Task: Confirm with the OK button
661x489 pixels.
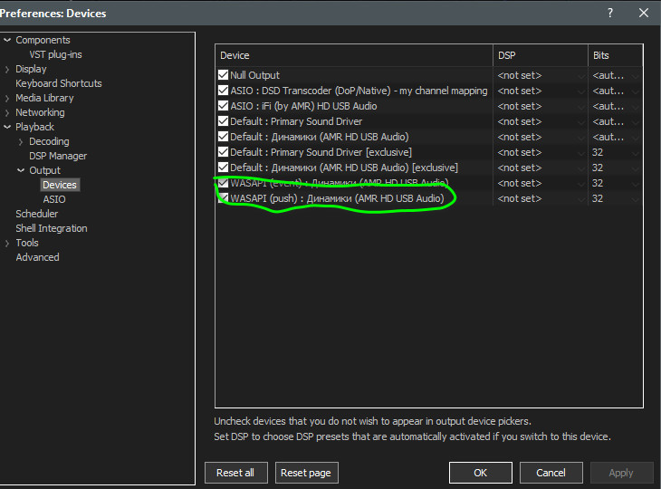Action: coord(480,473)
